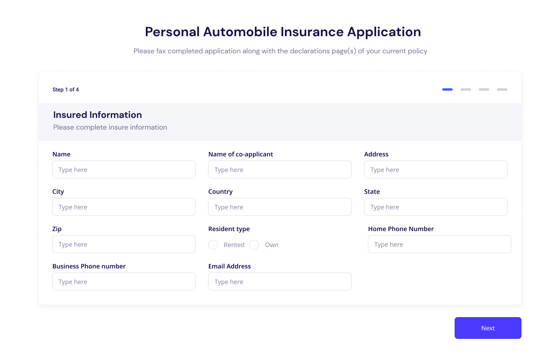Focus the Zip code field

124,244
